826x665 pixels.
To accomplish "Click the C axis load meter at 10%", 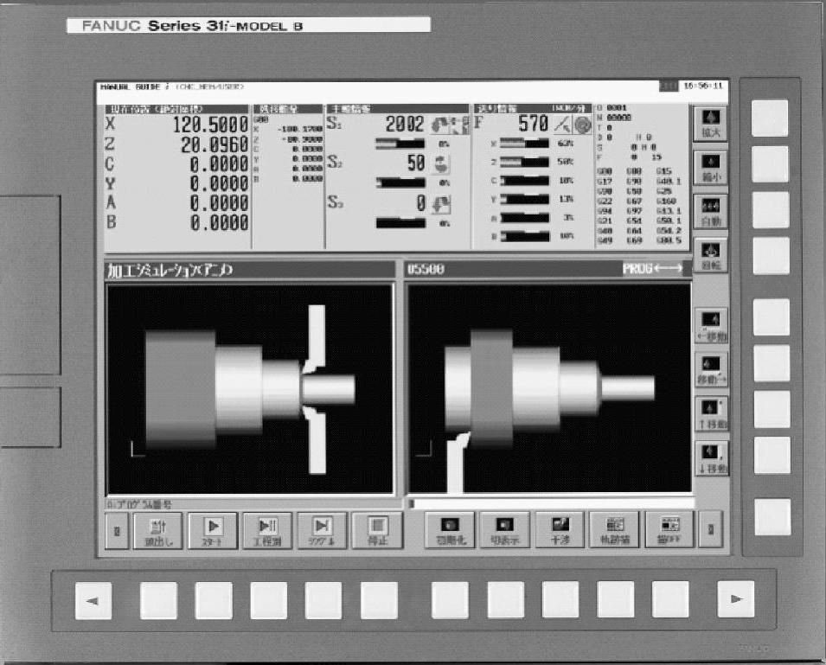I will [524, 181].
